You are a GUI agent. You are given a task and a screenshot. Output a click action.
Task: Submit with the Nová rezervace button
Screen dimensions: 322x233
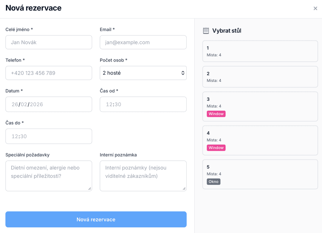(96, 220)
